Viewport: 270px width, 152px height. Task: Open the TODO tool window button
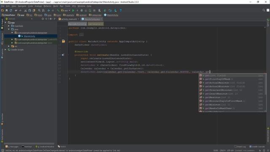point(62,147)
